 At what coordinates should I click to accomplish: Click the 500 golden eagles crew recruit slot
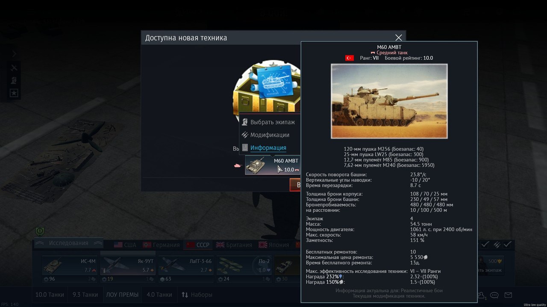(x=491, y=266)
